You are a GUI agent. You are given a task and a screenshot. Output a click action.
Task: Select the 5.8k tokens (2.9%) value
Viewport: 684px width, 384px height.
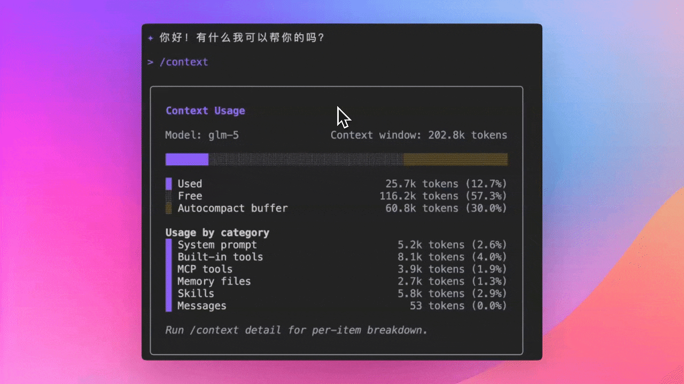452,294
